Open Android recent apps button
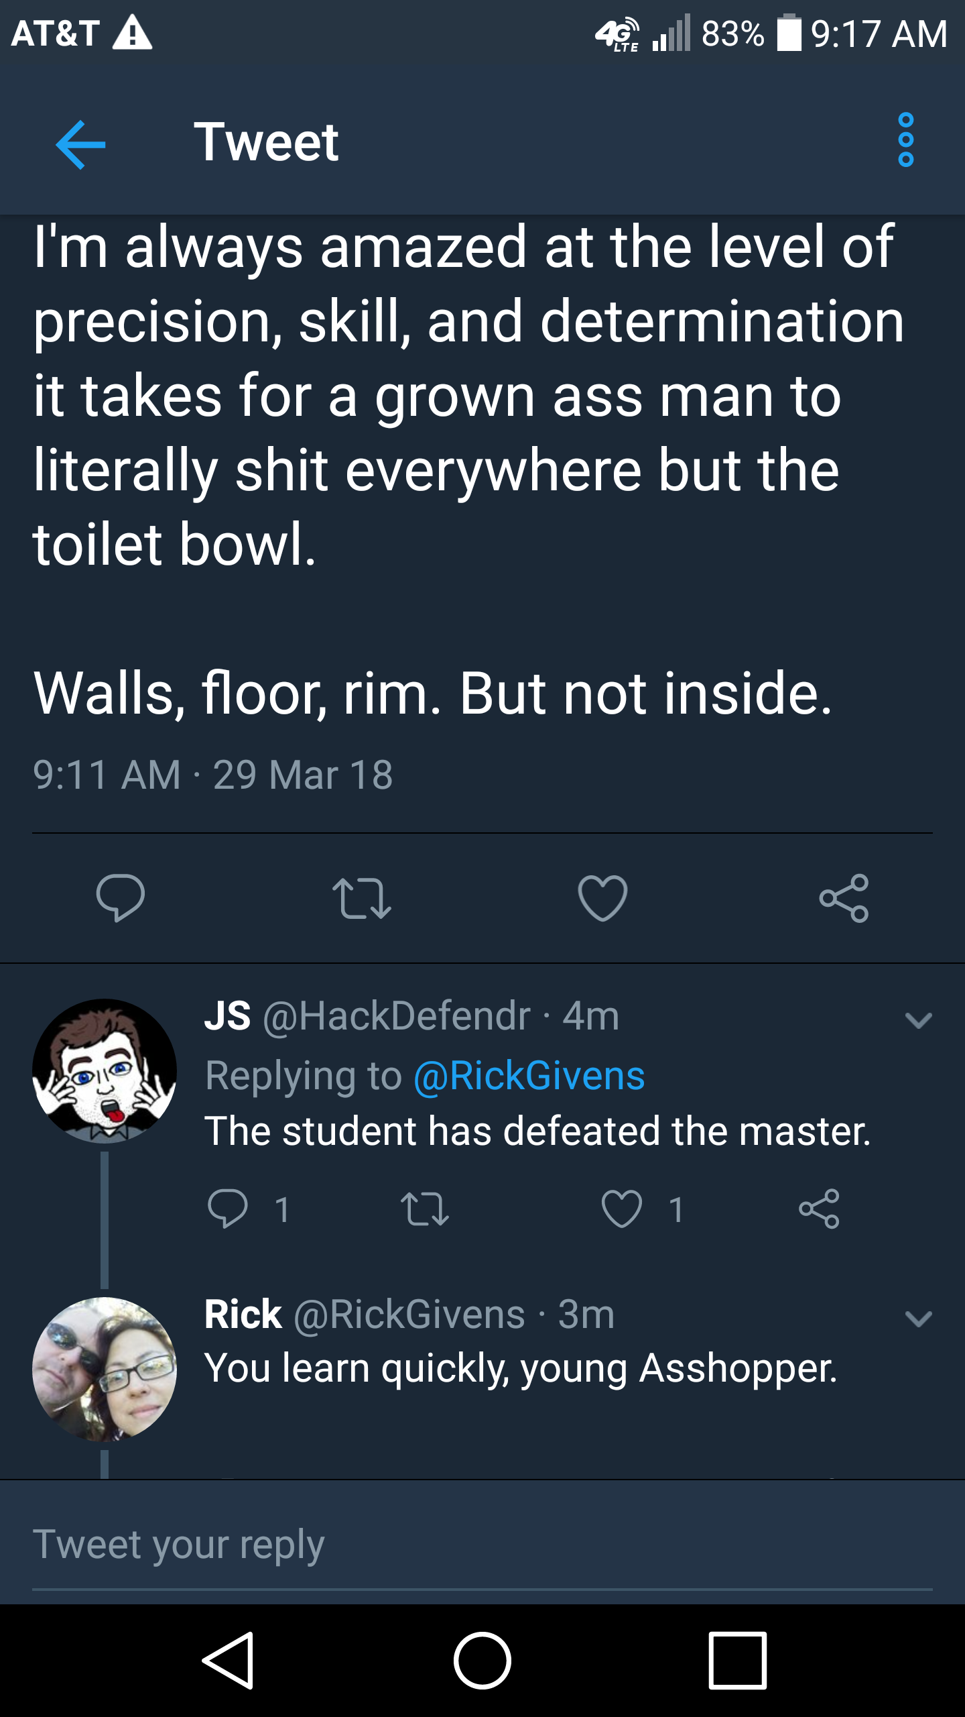 737,1660
